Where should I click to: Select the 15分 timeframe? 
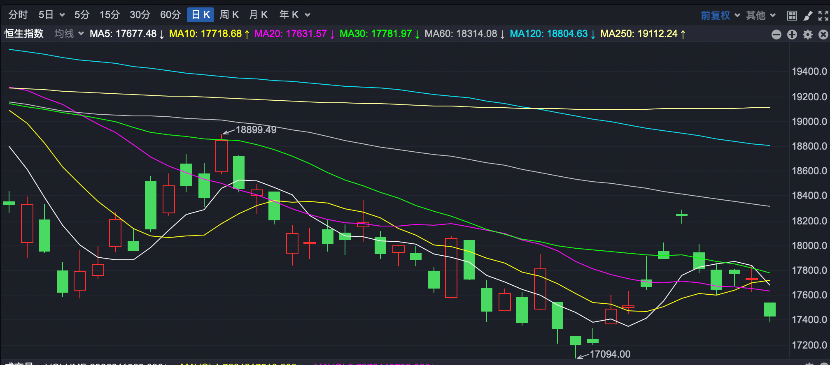(x=110, y=15)
